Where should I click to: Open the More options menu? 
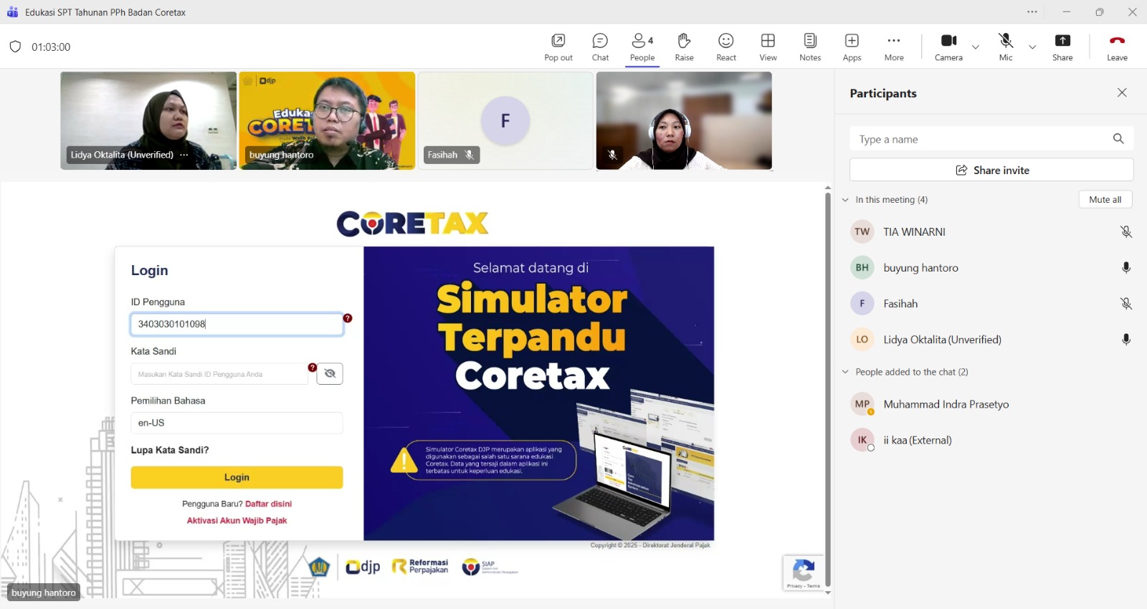[893, 47]
